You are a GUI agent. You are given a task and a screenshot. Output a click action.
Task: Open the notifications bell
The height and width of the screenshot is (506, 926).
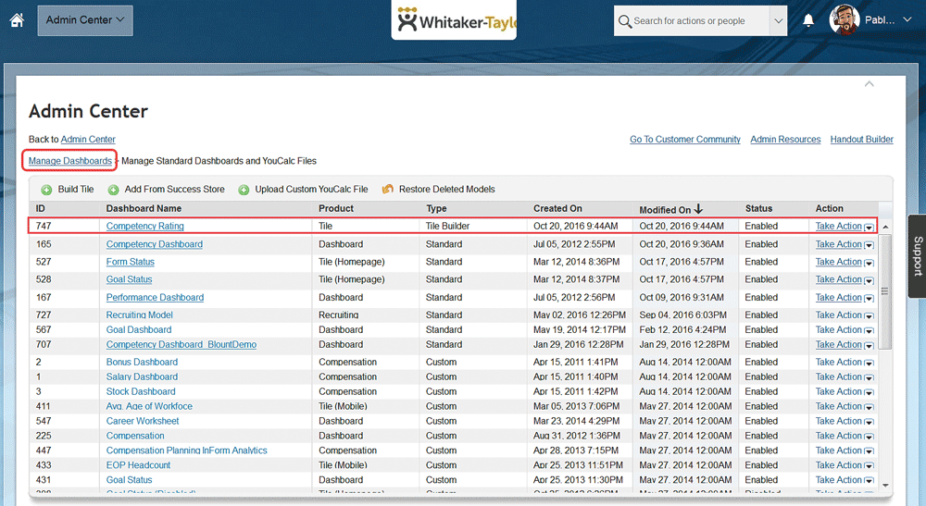pyautogui.click(x=808, y=20)
